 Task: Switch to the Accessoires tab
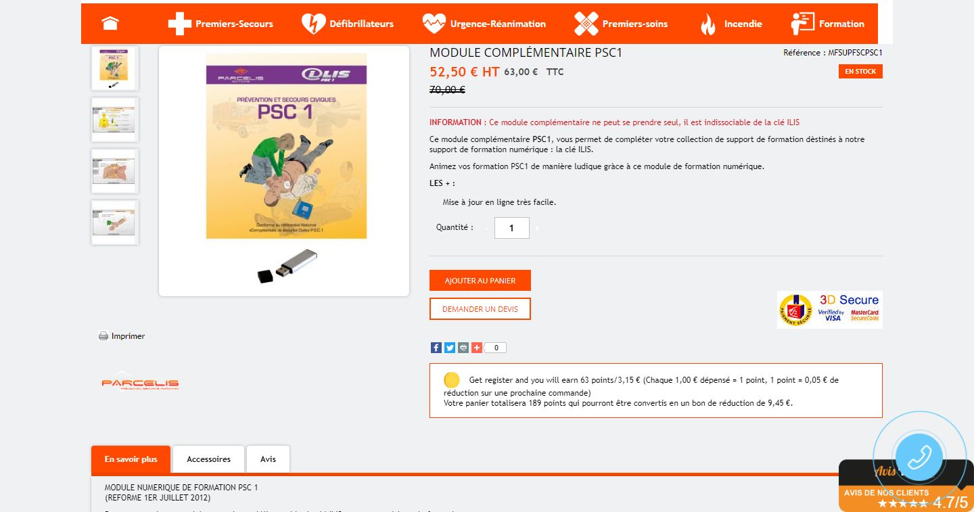pyautogui.click(x=208, y=459)
